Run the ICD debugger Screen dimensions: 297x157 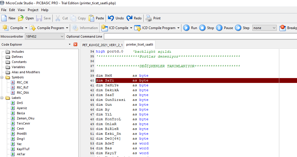pos(190,28)
